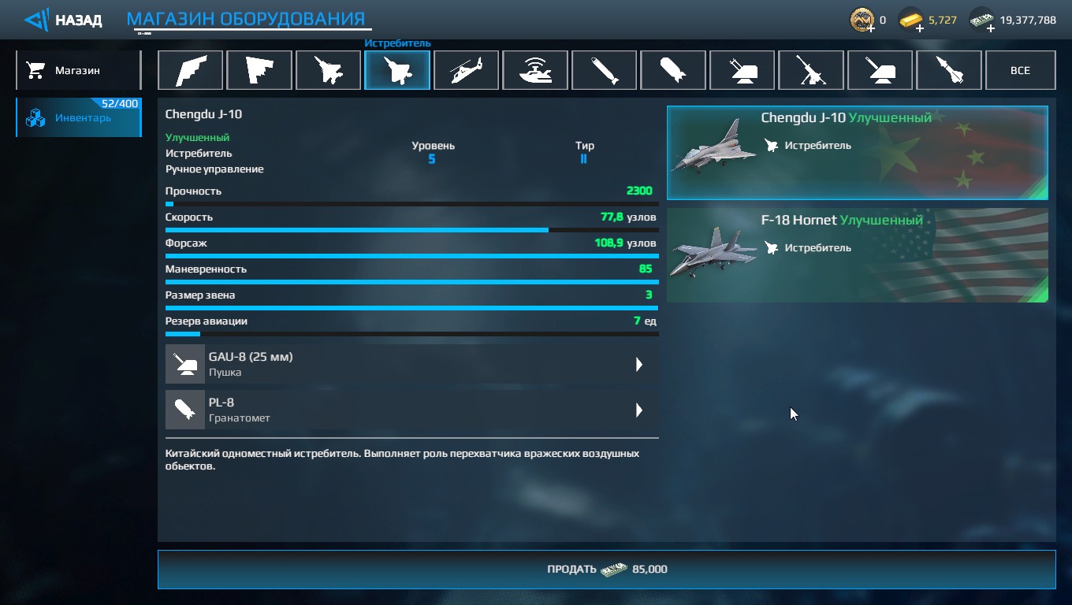Open the helicopter category icon
Image resolution: width=1072 pixels, height=605 pixels.
click(x=466, y=70)
